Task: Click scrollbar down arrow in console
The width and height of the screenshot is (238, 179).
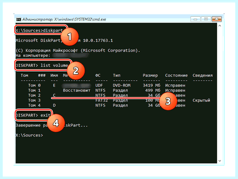Action: point(220,161)
